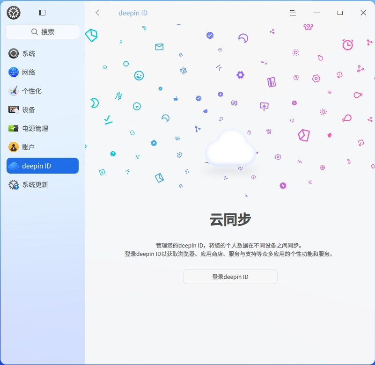
Task: Open the hamburger main menu
Action: (293, 13)
